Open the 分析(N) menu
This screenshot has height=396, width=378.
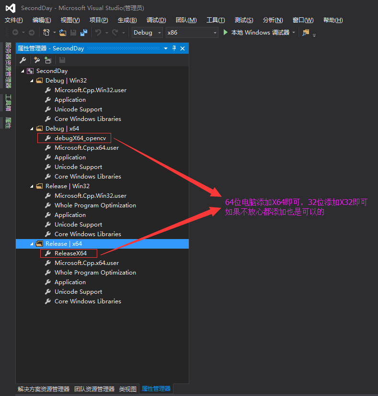pos(273,20)
